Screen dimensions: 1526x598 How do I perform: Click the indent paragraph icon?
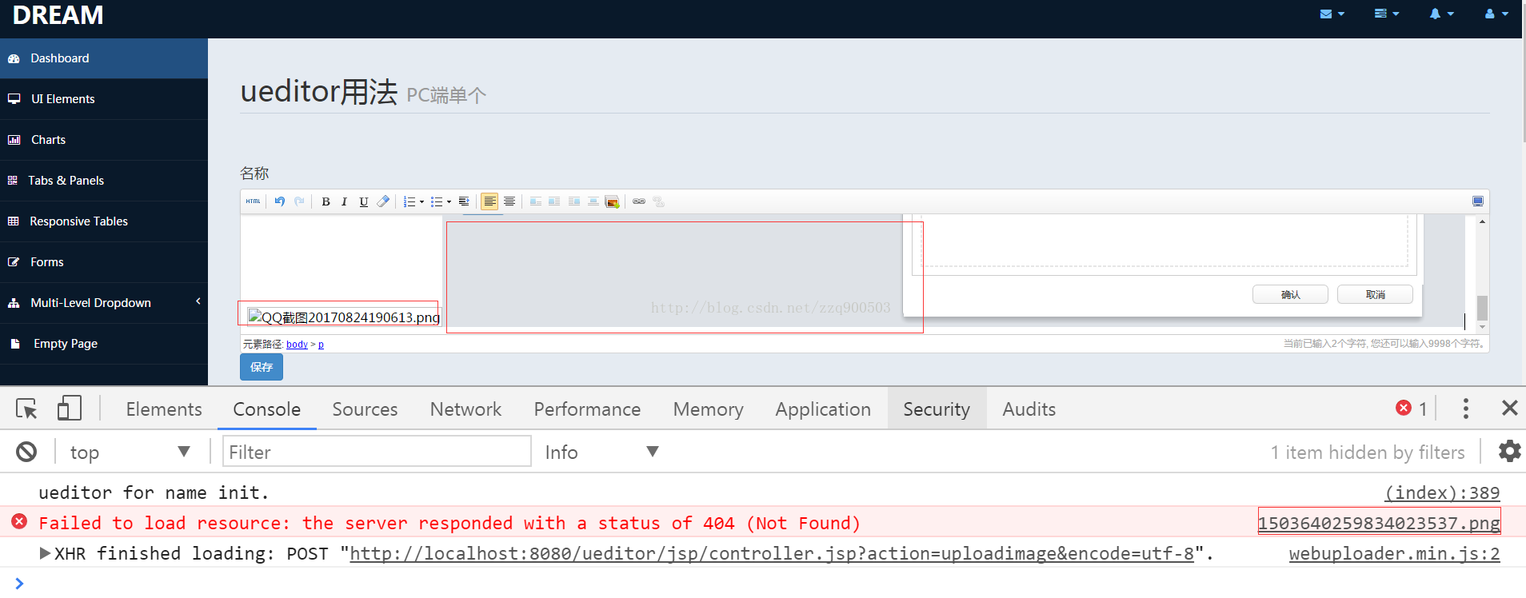click(x=464, y=201)
